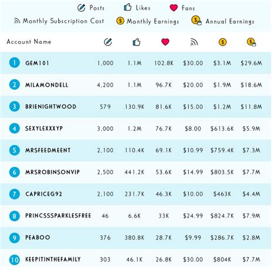
Task: Click the Monthly Subscription Cost feed icon in the legend
Action: coord(17,20)
